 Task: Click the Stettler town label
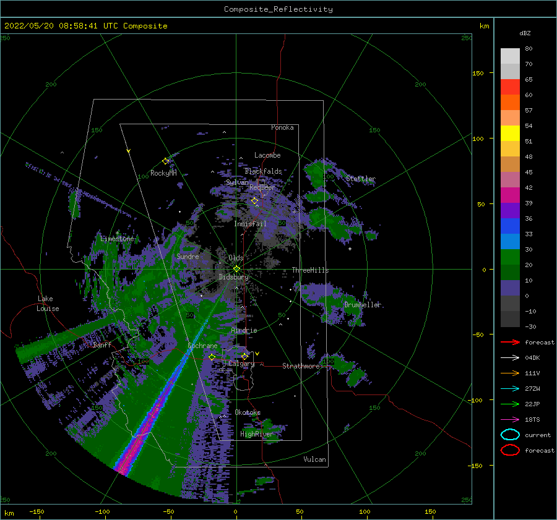361,179
